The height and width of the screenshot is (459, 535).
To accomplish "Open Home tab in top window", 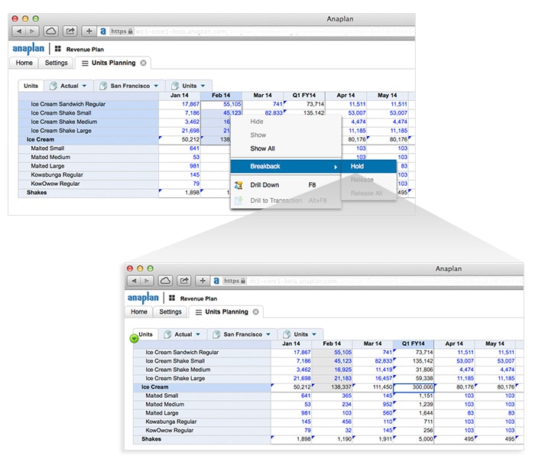I will point(24,63).
